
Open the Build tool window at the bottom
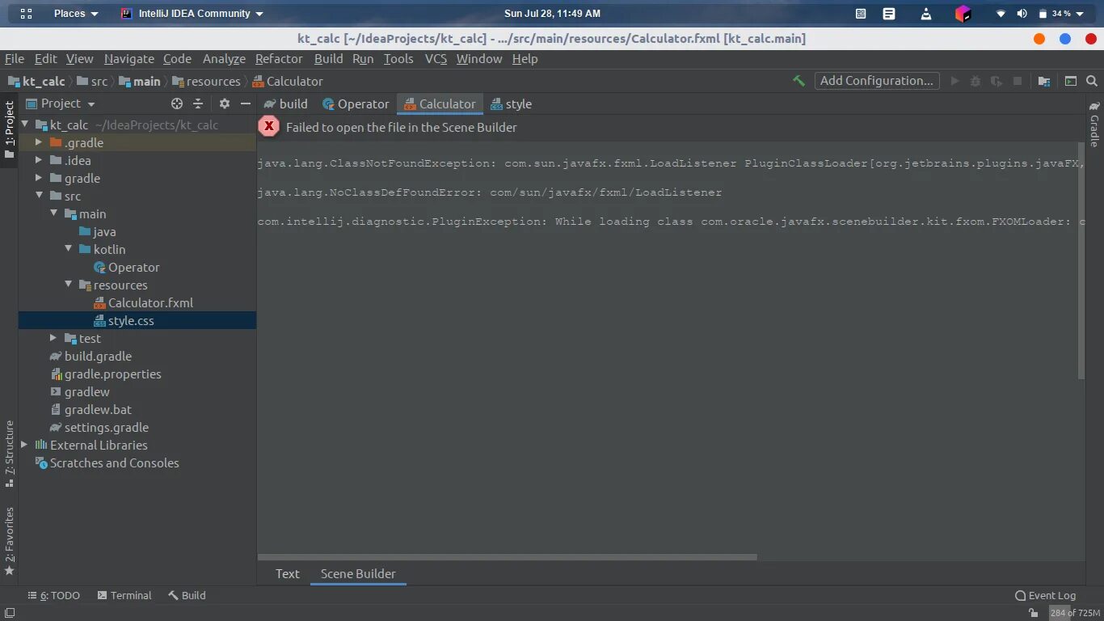pos(187,595)
